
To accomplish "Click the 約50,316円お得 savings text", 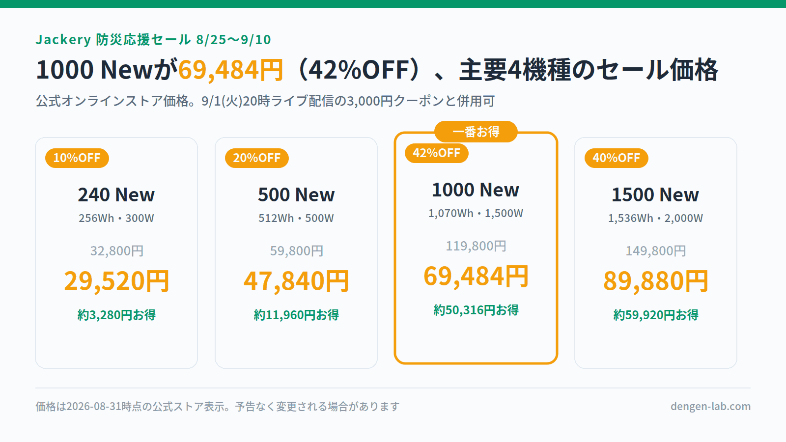I will 476,310.
